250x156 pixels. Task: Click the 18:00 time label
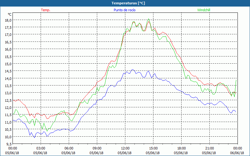182,149
